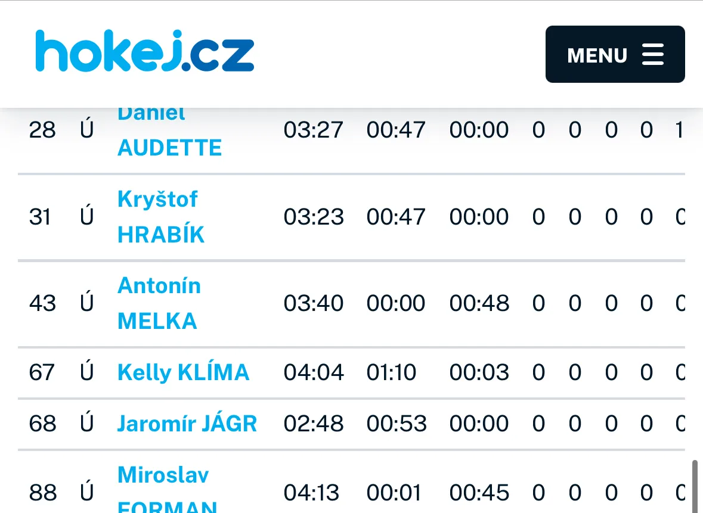Click jersey number 43 in table
The height and width of the screenshot is (513, 703).
click(x=42, y=303)
